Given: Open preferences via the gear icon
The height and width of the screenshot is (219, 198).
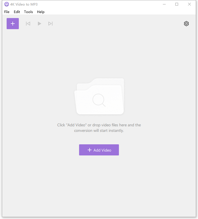Looking at the screenshot, I should point(186,24).
